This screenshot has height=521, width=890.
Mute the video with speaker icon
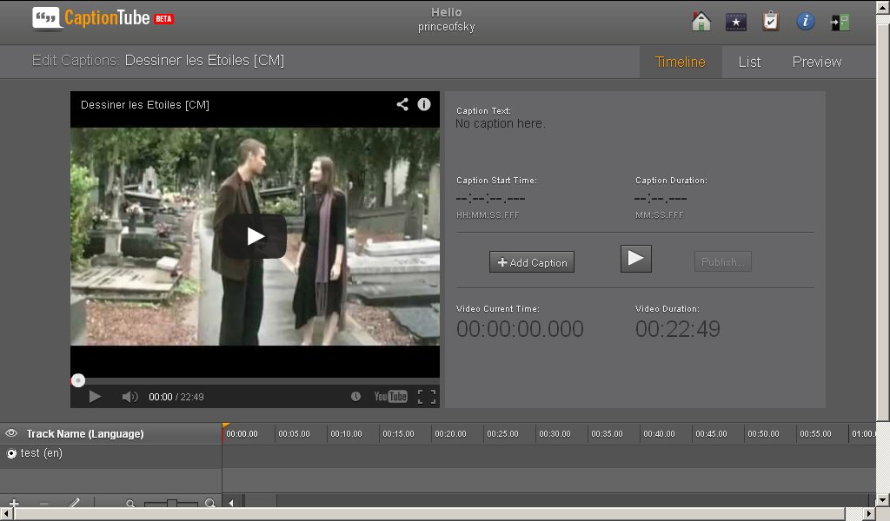click(x=130, y=397)
